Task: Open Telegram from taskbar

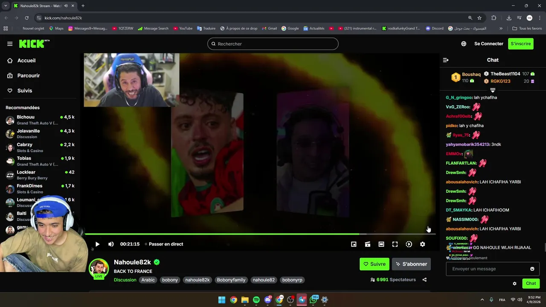Action: pyautogui.click(x=302, y=300)
